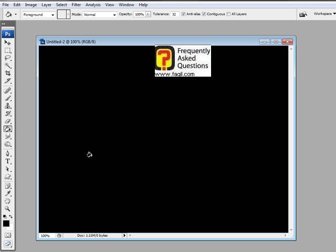Open the blending Mode dropdown

tap(100, 15)
